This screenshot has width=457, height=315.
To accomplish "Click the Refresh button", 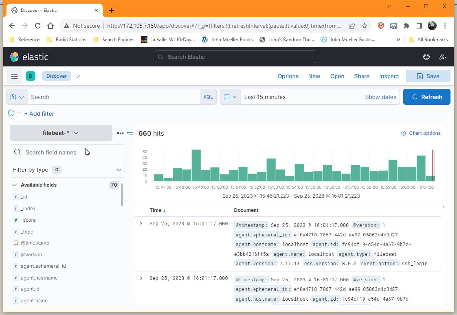I will pos(427,97).
